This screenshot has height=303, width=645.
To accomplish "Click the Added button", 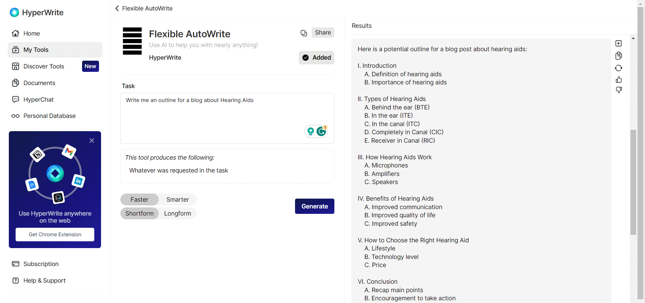I will pos(316,58).
